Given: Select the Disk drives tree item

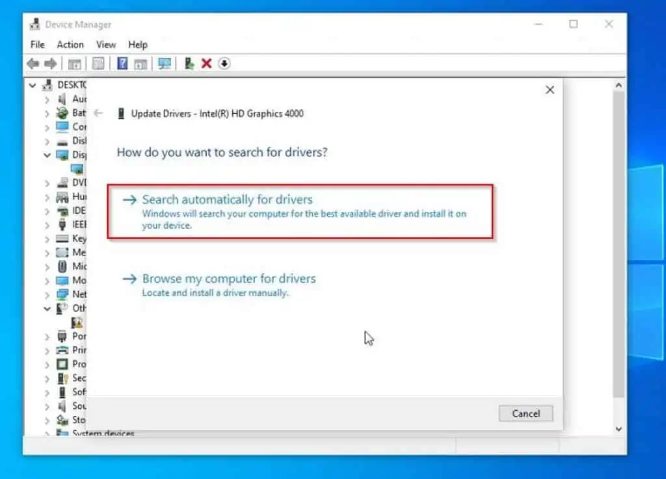Looking at the screenshot, I should 72,141.
